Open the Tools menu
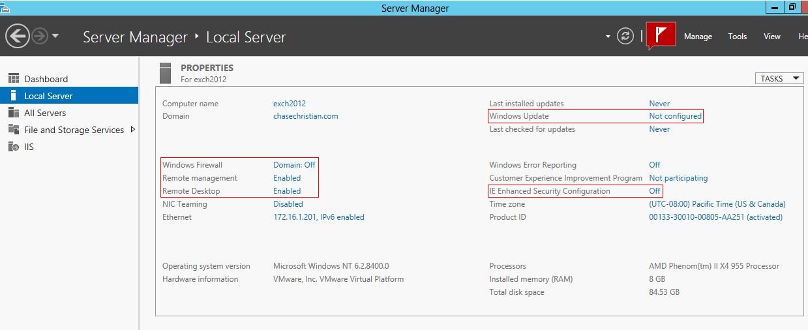This screenshot has height=330, width=808. pos(738,37)
